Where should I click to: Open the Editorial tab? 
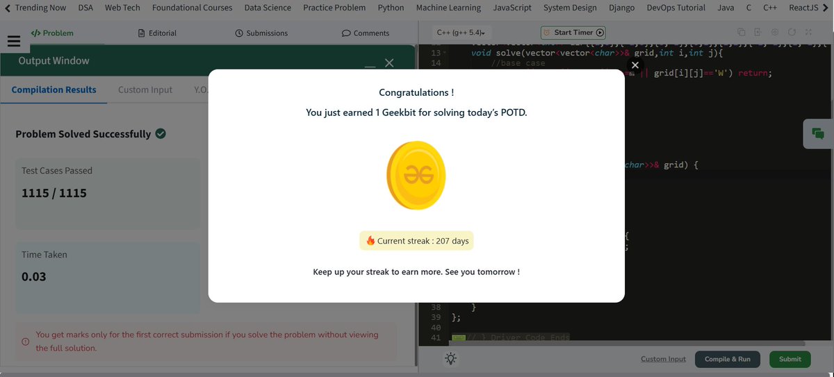click(x=157, y=33)
